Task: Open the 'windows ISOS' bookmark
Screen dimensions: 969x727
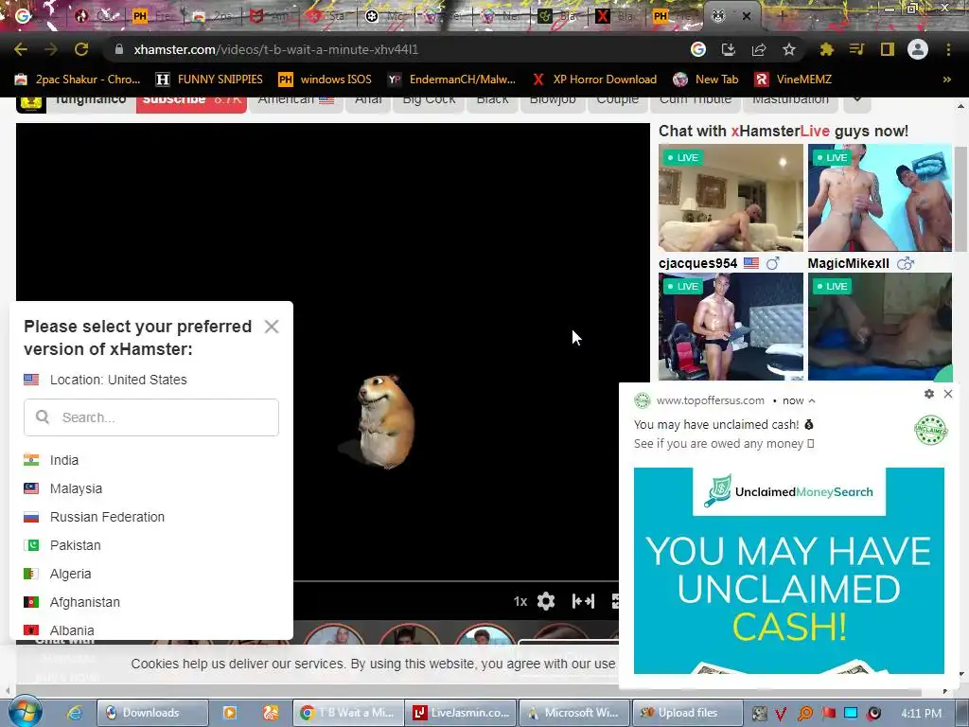Action: (x=326, y=80)
